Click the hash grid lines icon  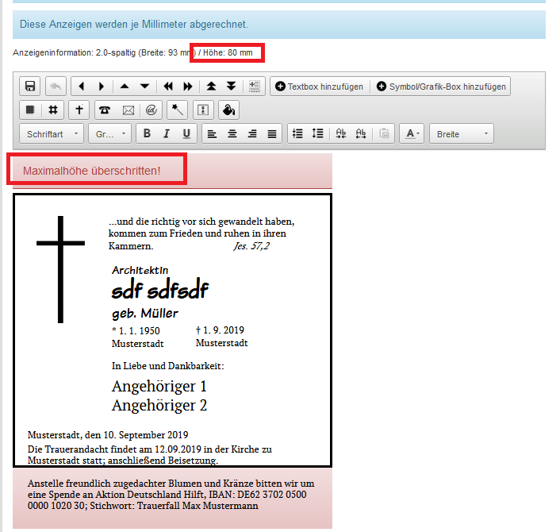53,110
